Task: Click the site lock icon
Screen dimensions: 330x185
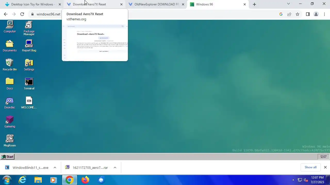Action: (x=32, y=14)
